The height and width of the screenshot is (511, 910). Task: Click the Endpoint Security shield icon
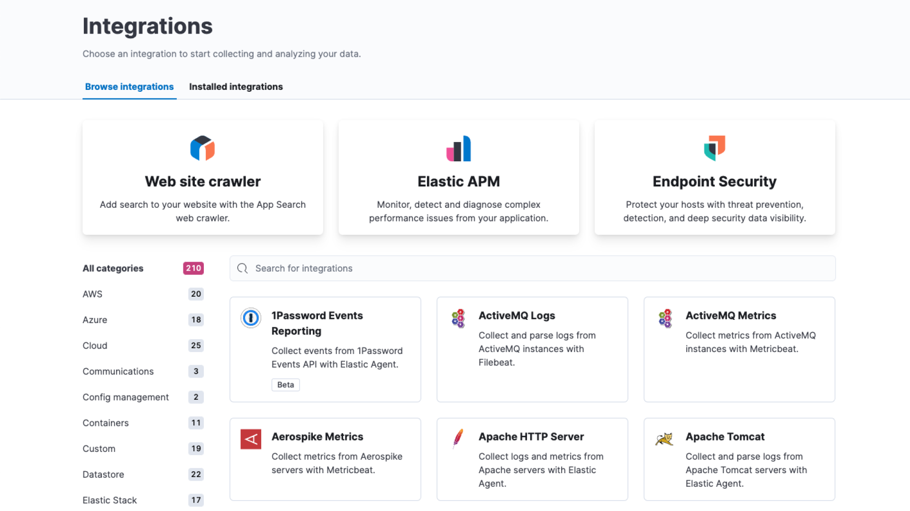pos(714,149)
